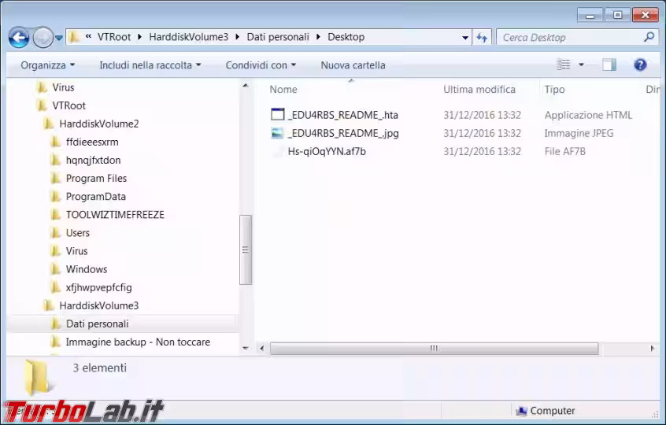Sort files by Tipo column header
666x425 pixels.
pyautogui.click(x=555, y=89)
